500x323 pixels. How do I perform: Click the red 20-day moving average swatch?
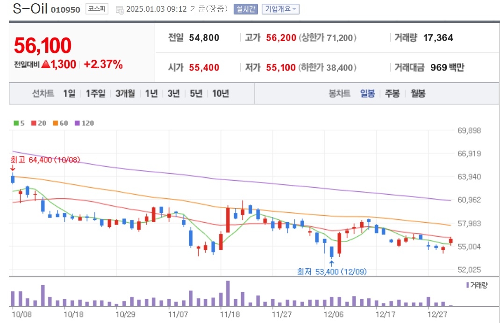[34, 123]
